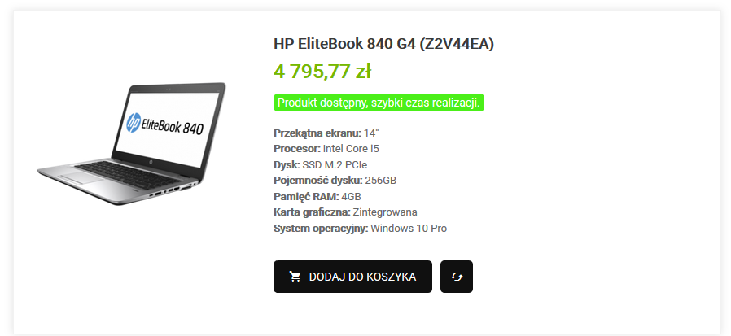Viewport: 731px width, 336px height.
Task: Click the laptop keyboard in the product photo
Action: click(x=127, y=173)
